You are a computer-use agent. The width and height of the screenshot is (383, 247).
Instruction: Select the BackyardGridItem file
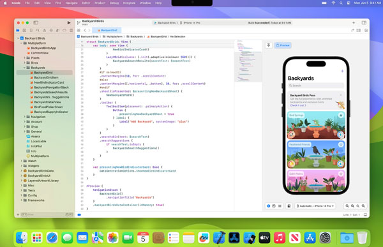(x=46, y=77)
